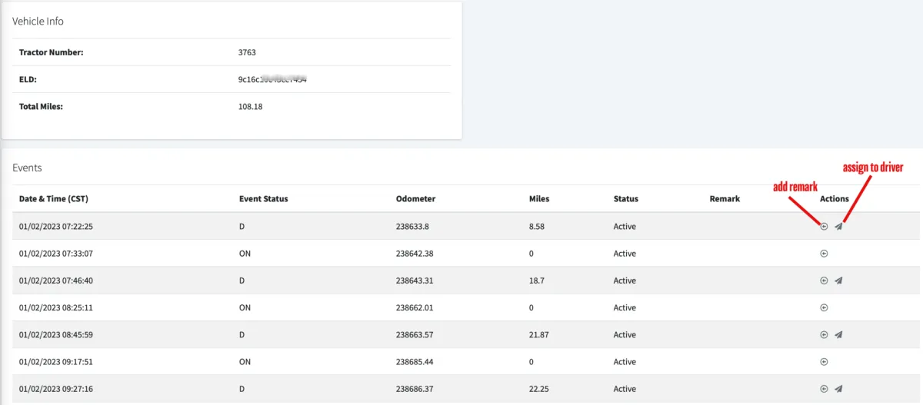Add remark to the 08:25:11 event
Screen dimensions: 923x405
(824, 307)
